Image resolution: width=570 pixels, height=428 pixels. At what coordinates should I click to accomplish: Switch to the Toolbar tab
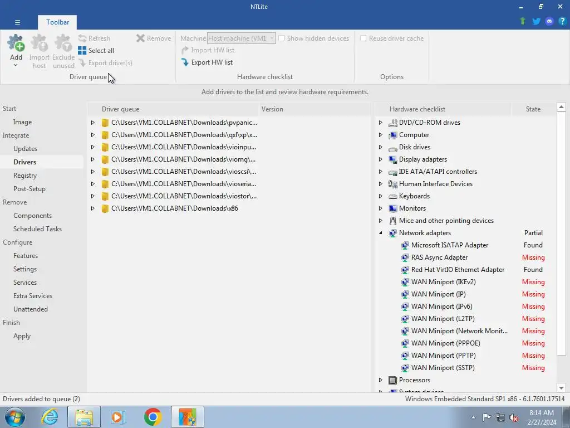[x=57, y=22]
